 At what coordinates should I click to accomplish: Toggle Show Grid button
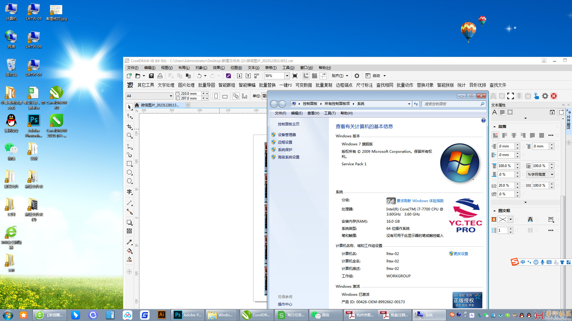[x=315, y=76]
